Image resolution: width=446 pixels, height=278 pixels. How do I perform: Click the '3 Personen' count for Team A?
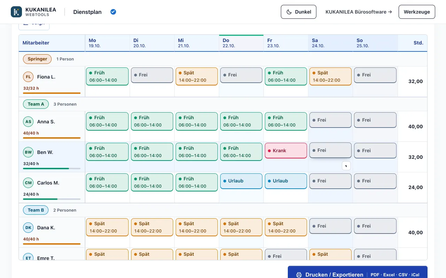tap(65, 104)
